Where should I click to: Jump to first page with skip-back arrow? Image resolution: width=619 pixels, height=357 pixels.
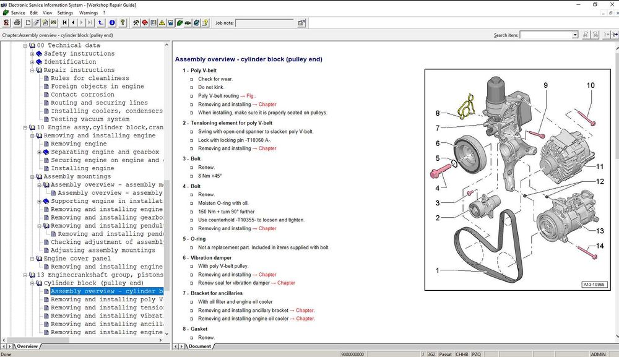(65, 23)
